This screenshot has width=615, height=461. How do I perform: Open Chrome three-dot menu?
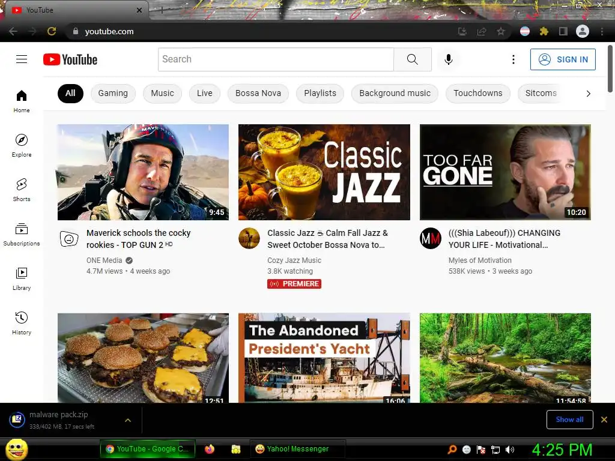602,31
